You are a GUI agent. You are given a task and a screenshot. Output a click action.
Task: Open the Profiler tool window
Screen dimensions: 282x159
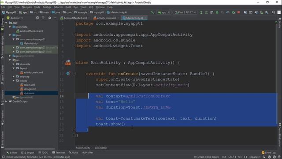[87, 152]
